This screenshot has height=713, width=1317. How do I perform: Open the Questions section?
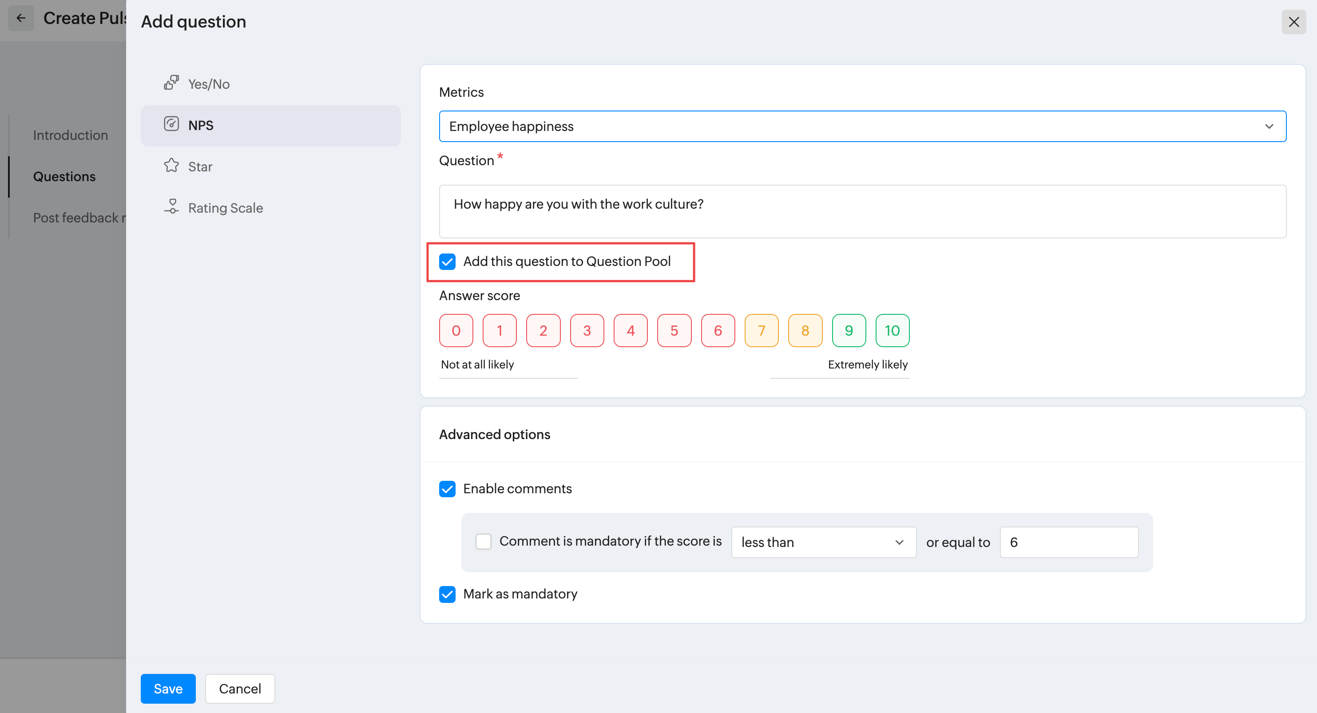[x=64, y=176]
